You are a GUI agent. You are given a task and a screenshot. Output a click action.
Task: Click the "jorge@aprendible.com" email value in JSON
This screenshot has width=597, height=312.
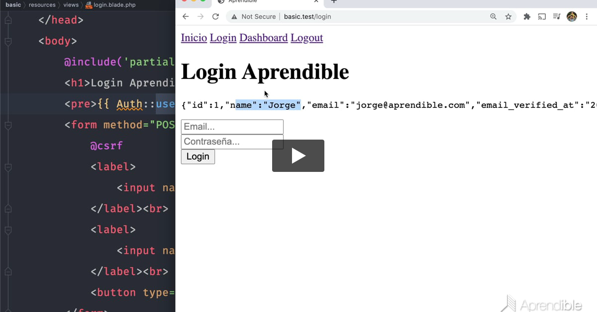(x=411, y=105)
